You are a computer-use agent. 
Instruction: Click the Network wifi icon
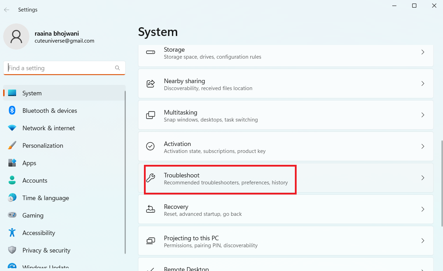click(x=12, y=128)
